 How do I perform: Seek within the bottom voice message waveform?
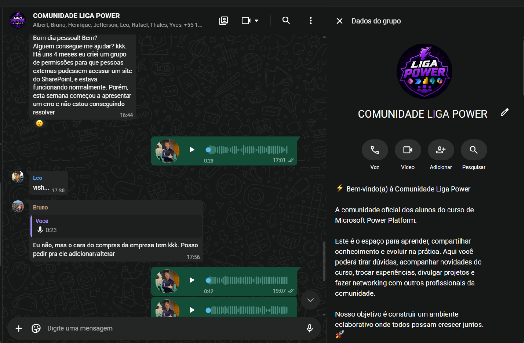tap(247, 310)
